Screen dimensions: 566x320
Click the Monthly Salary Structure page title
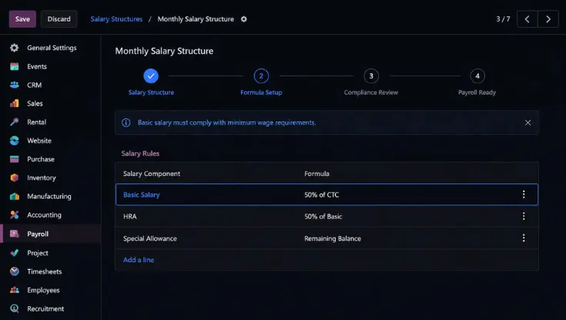pos(164,51)
